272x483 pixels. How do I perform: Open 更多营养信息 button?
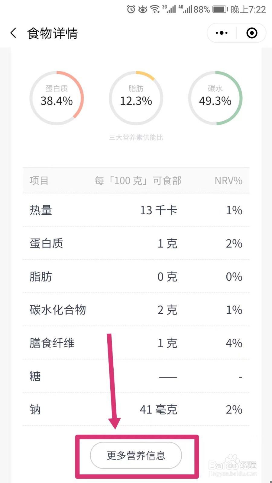136,455
